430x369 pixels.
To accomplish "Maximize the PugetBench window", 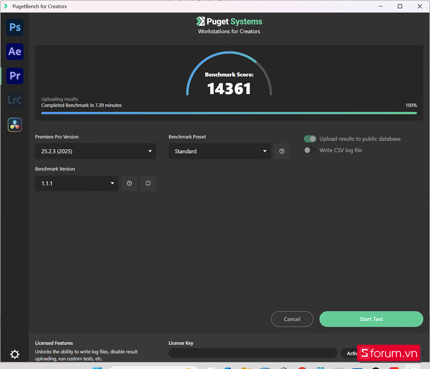I will tap(400, 6).
